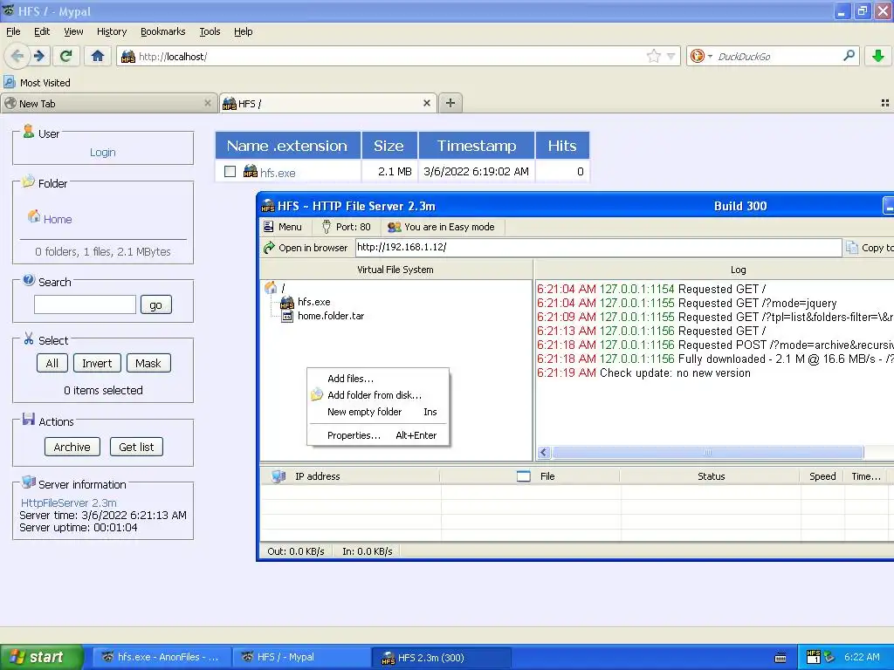This screenshot has height=670, width=894.
Task: Tick the checkbox beside hfs.exe
Action: click(230, 172)
